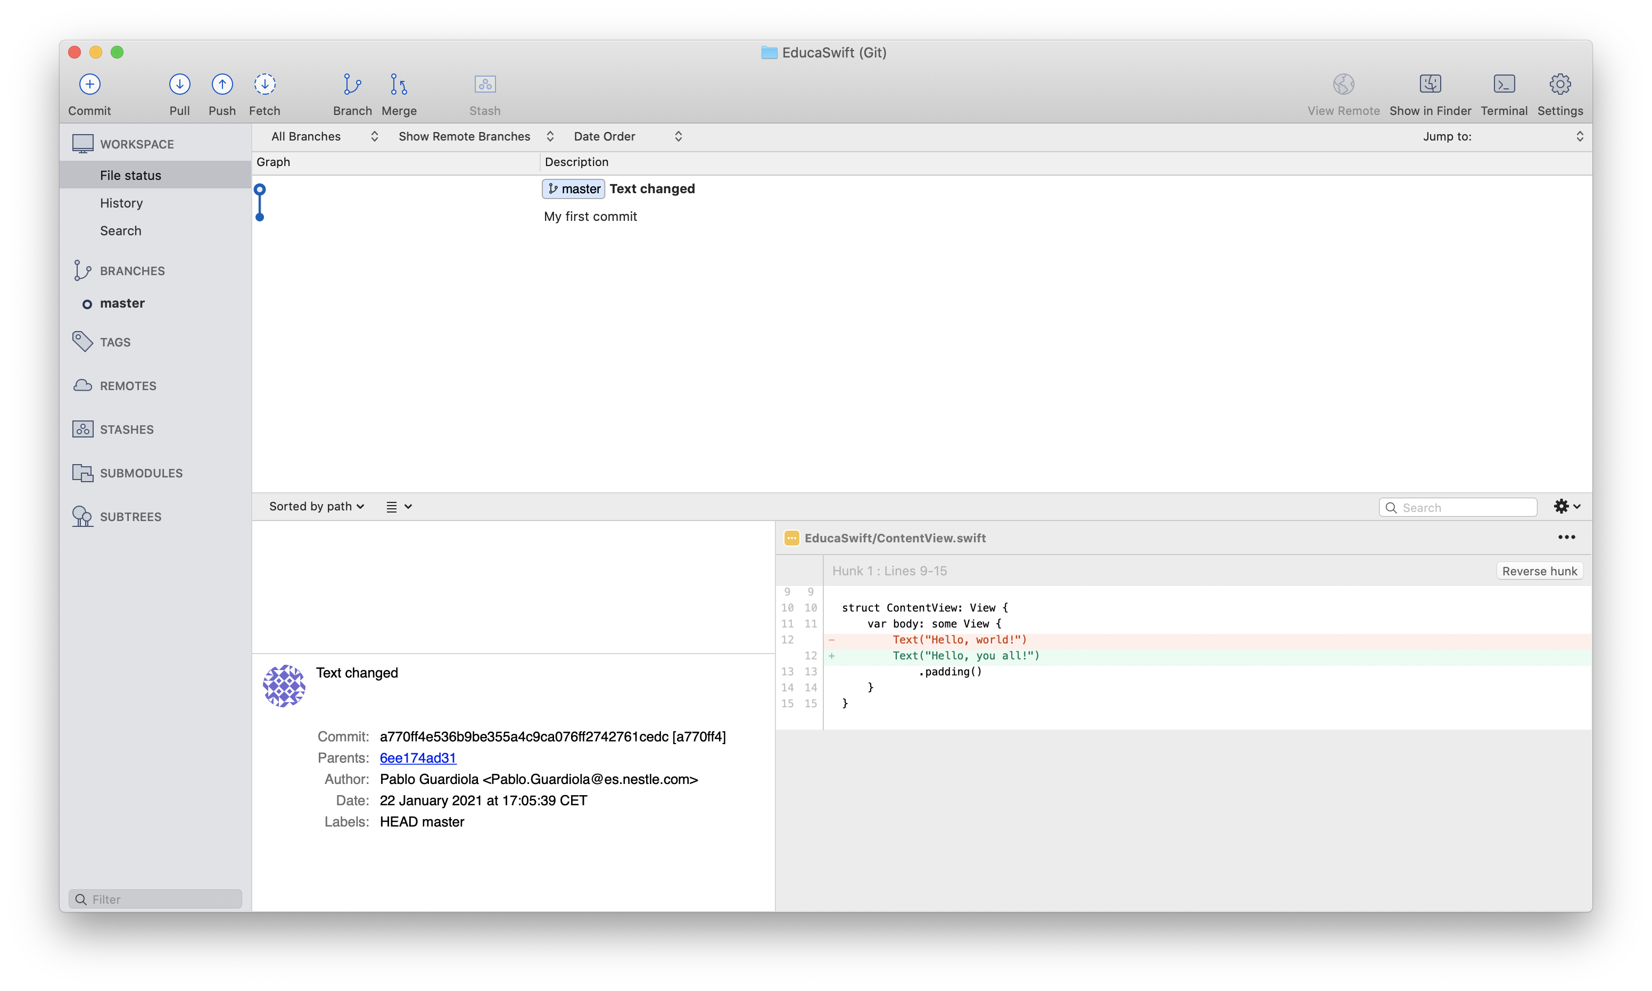1652x991 pixels.
Task: Expand the SUBTREES section
Action: [x=130, y=517]
